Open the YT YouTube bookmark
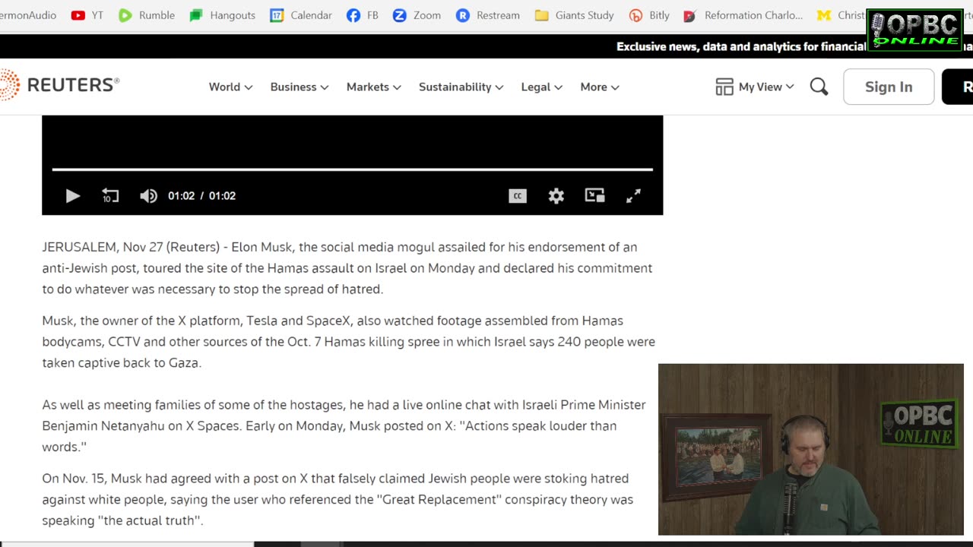This screenshot has height=547, width=973. pyautogui.click(x=87, y=15)
